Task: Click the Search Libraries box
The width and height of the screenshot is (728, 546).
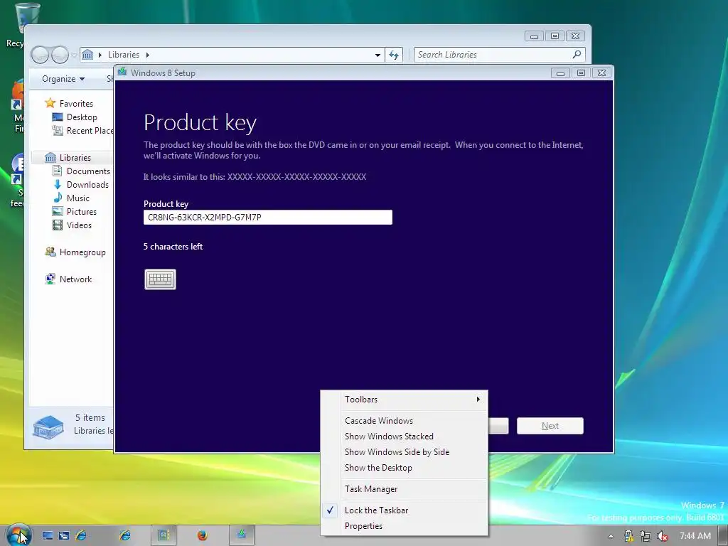Action: click(x=499, y=55)
